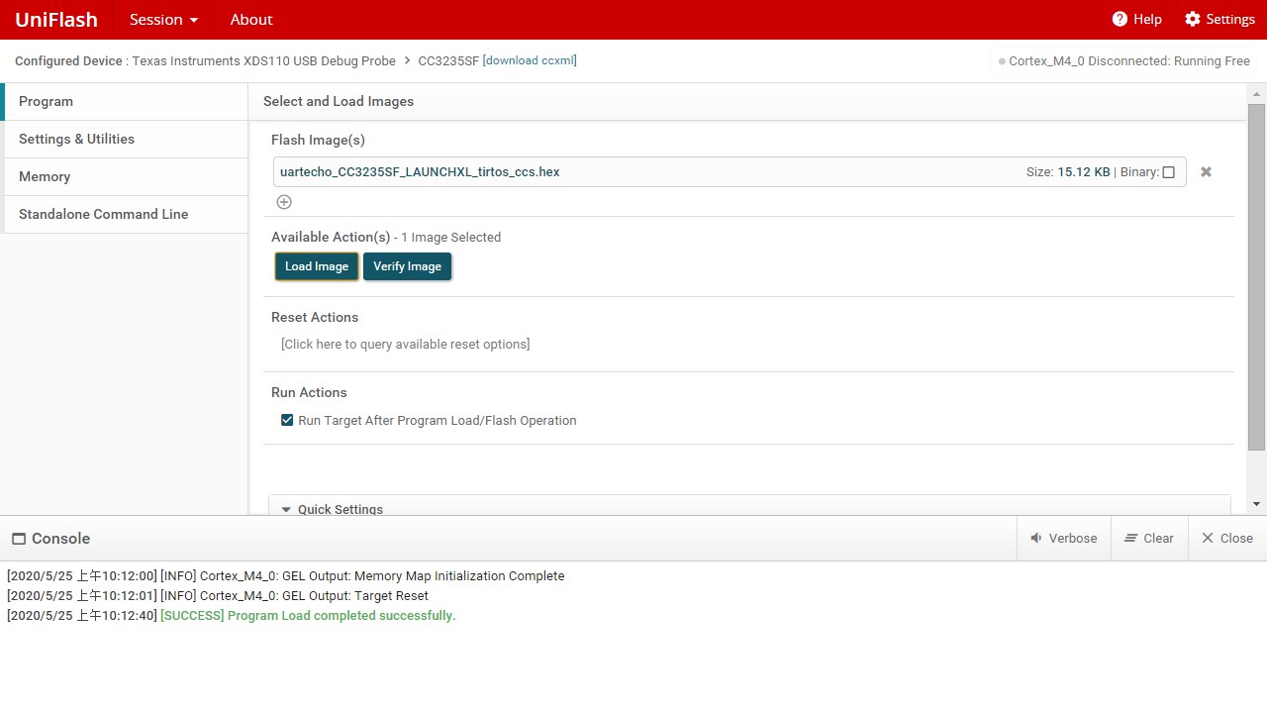The width and height of the screenshot is (1267, 713).
Task: Open Settings with the gear icon
Action: [x=1219, y=20]
